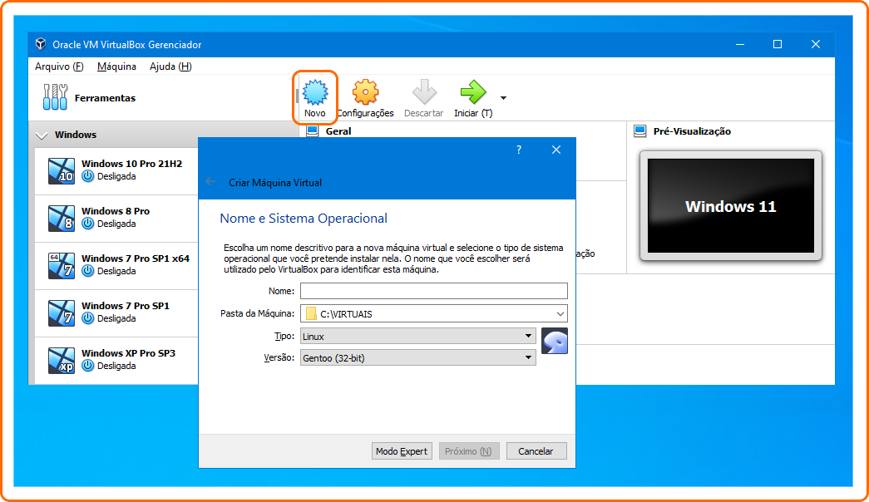This screenshot has height=502, width=869.
Task: Close the VirtualBox Gerenciador window
Action: [x=815, y=44]
